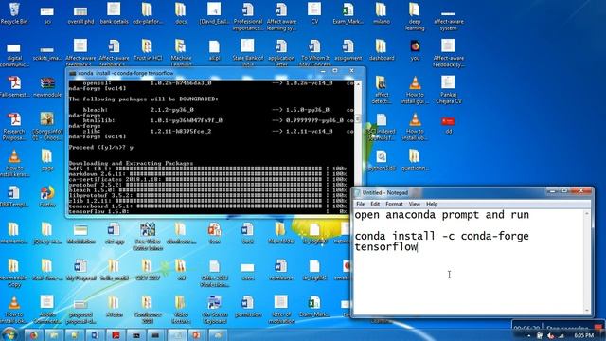Open the 'Free Video Cutter Joiner' shortcut
The image size is (606, 341).
[x=148, y=236]
